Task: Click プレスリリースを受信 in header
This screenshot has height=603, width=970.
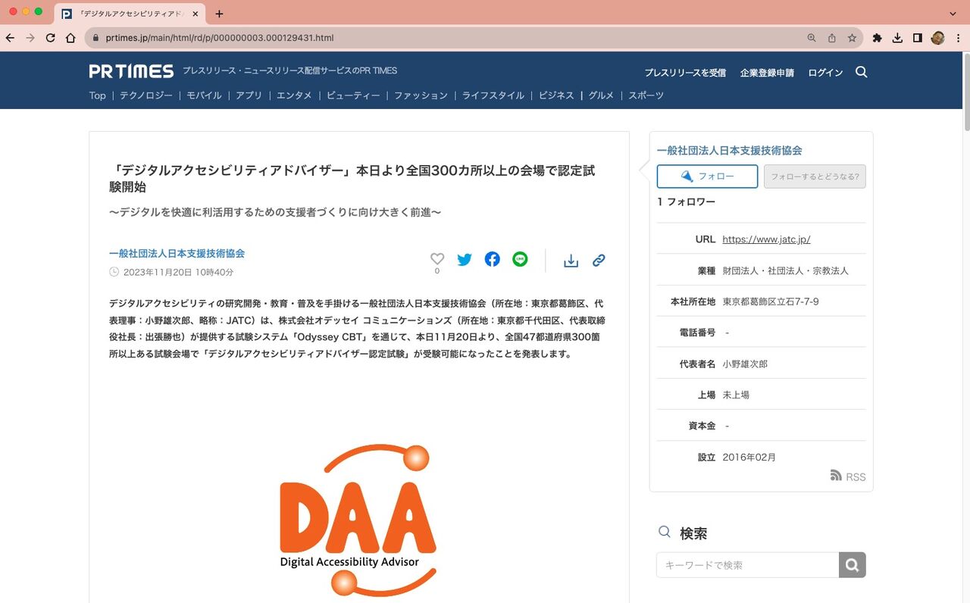Action: coord(685,73)
